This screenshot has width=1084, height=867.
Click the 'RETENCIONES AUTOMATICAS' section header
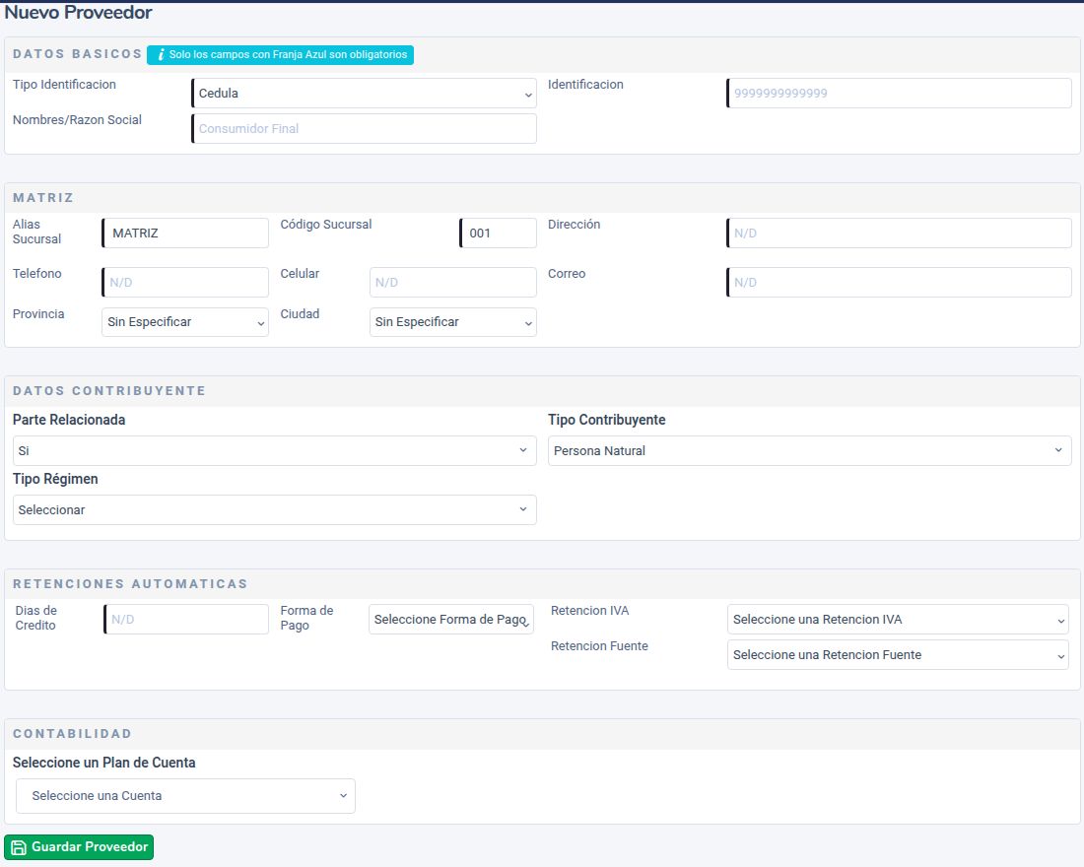[x=130, y=583]
